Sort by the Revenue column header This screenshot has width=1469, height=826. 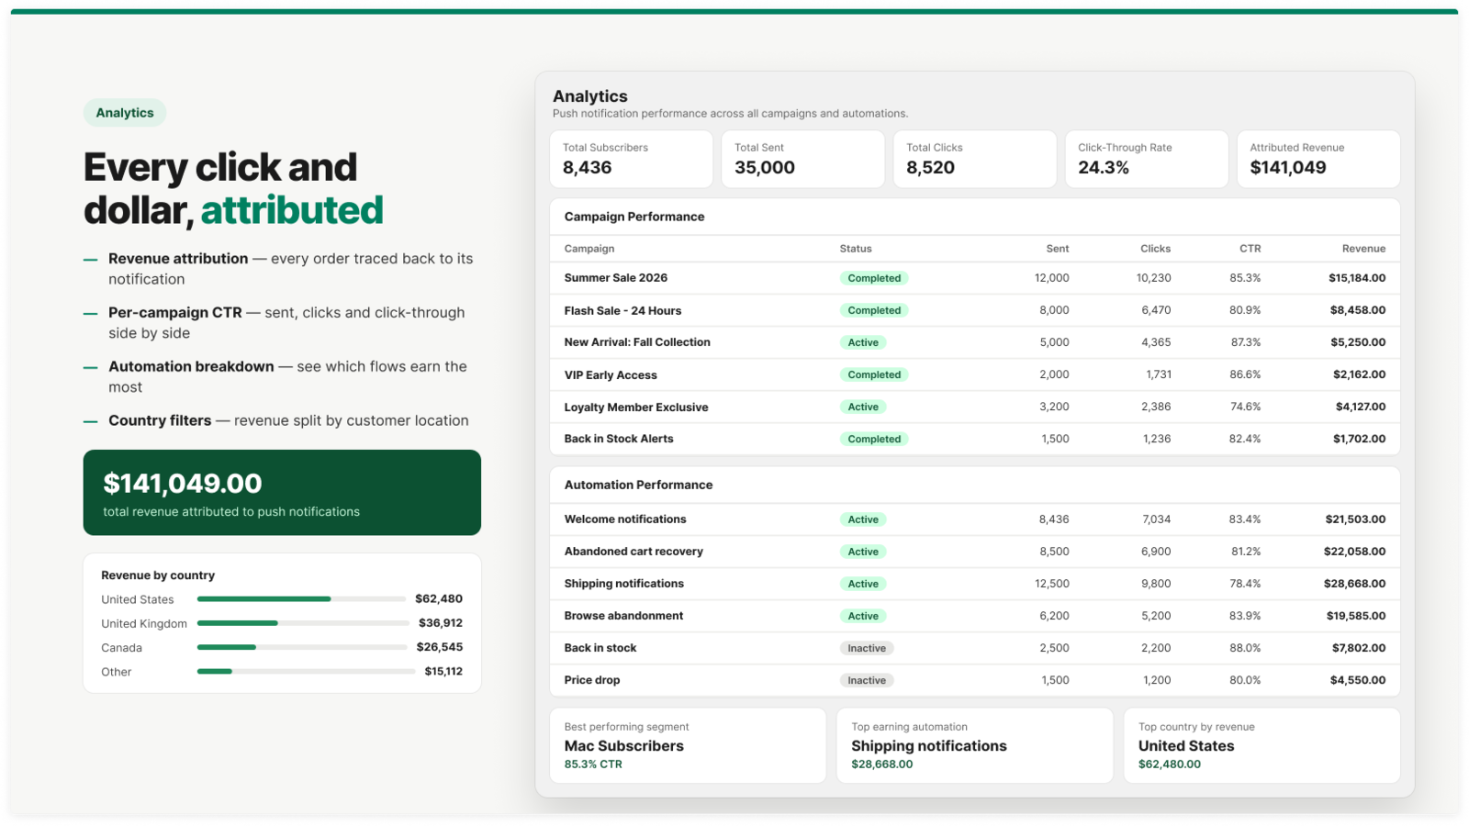click(1363, 249)
